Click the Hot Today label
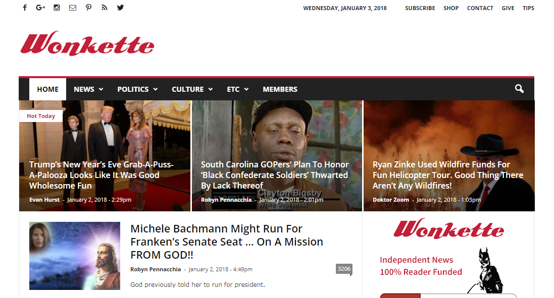 pyautogui.click(x=41, y=116)
